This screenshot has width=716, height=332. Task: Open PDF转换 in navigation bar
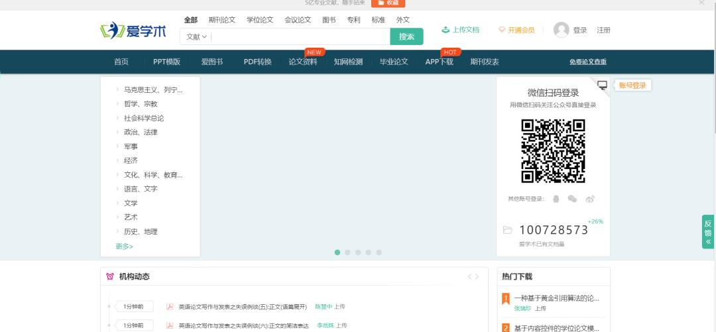pos(257,62)
